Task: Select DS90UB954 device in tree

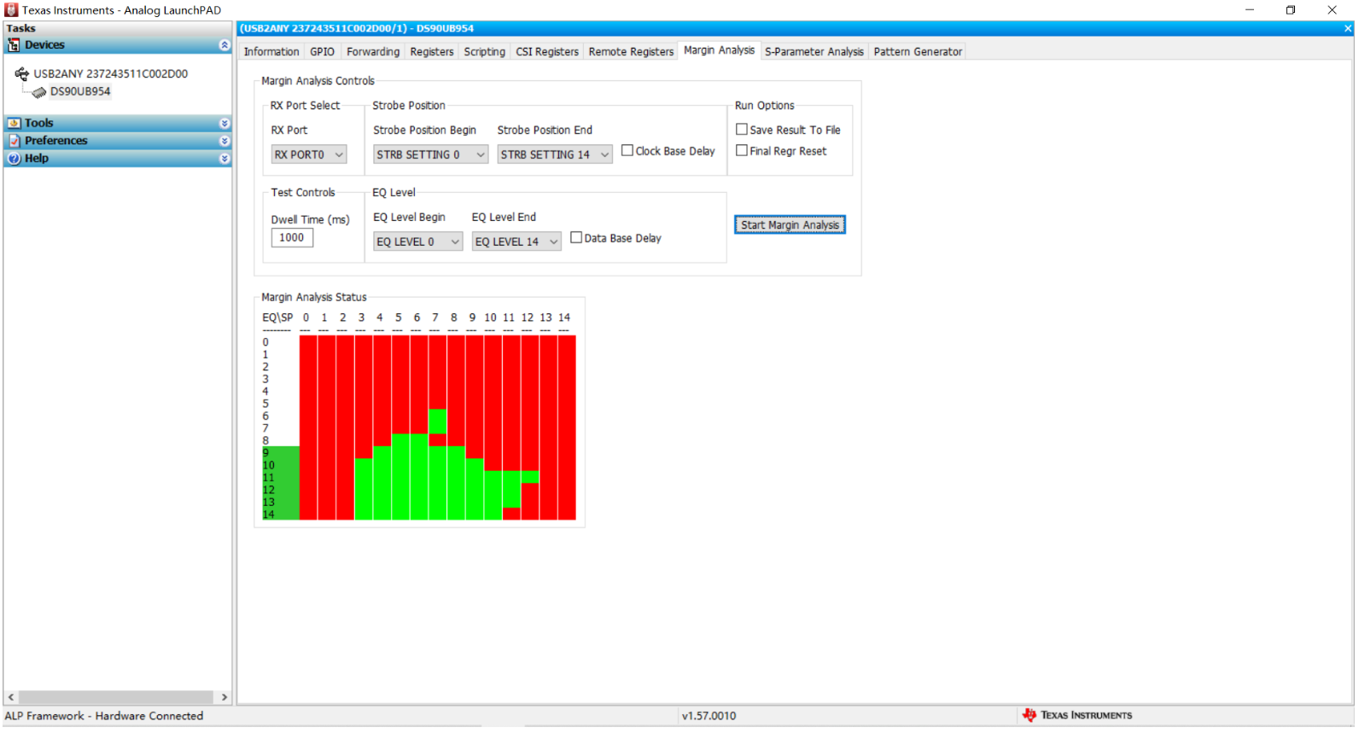Action: [x=80, y=92]
